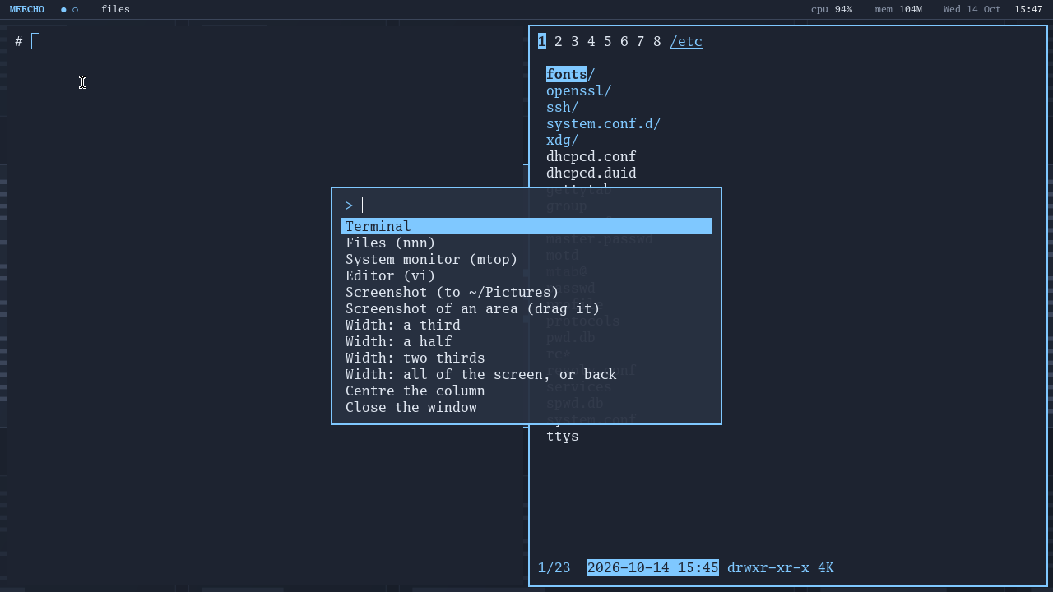
Task: Select Screenshot (to ~/Pictures) entry
Action: [x=526, y=293]
